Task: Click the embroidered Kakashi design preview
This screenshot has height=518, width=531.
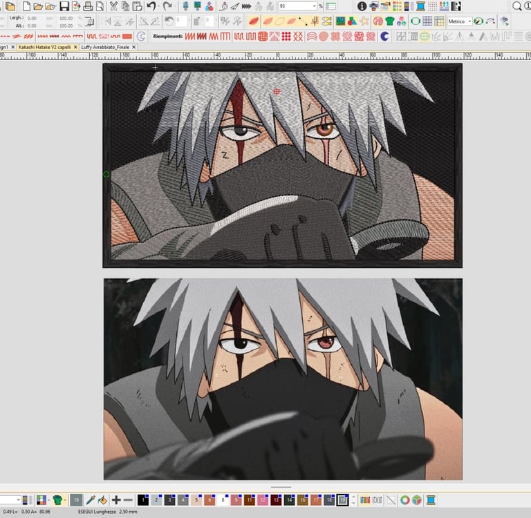Action: coord(282,166)
